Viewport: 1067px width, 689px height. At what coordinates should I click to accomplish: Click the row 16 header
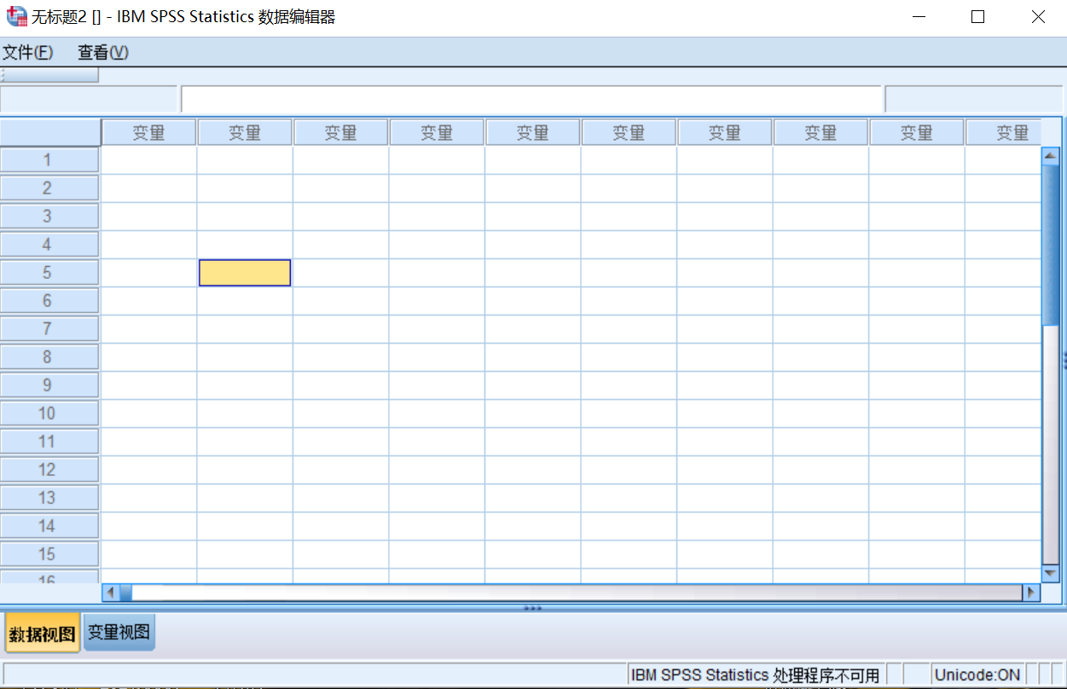[49, 577]
